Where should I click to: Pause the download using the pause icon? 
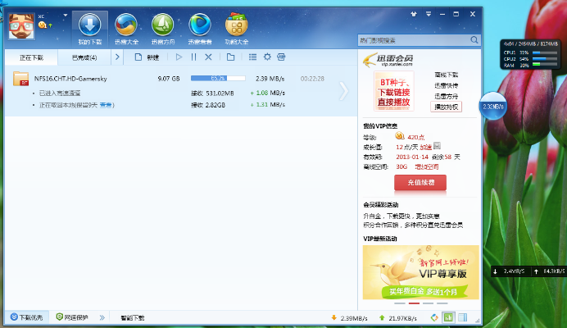click(194, 57)
